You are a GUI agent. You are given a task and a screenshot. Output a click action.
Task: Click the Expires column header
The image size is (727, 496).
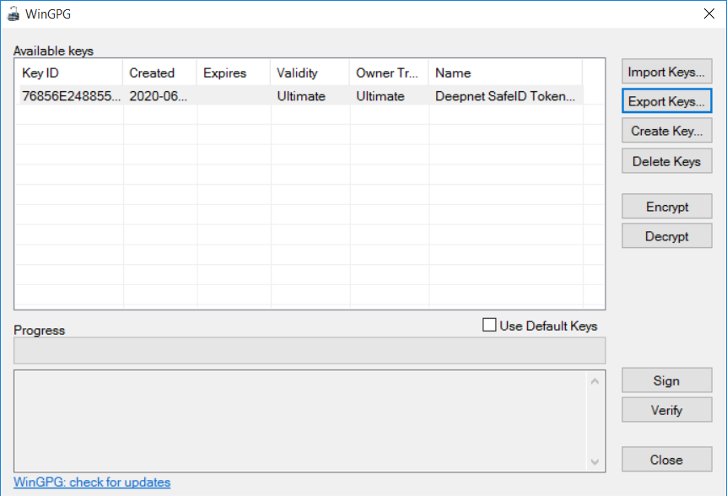click(x=234, y=73)
